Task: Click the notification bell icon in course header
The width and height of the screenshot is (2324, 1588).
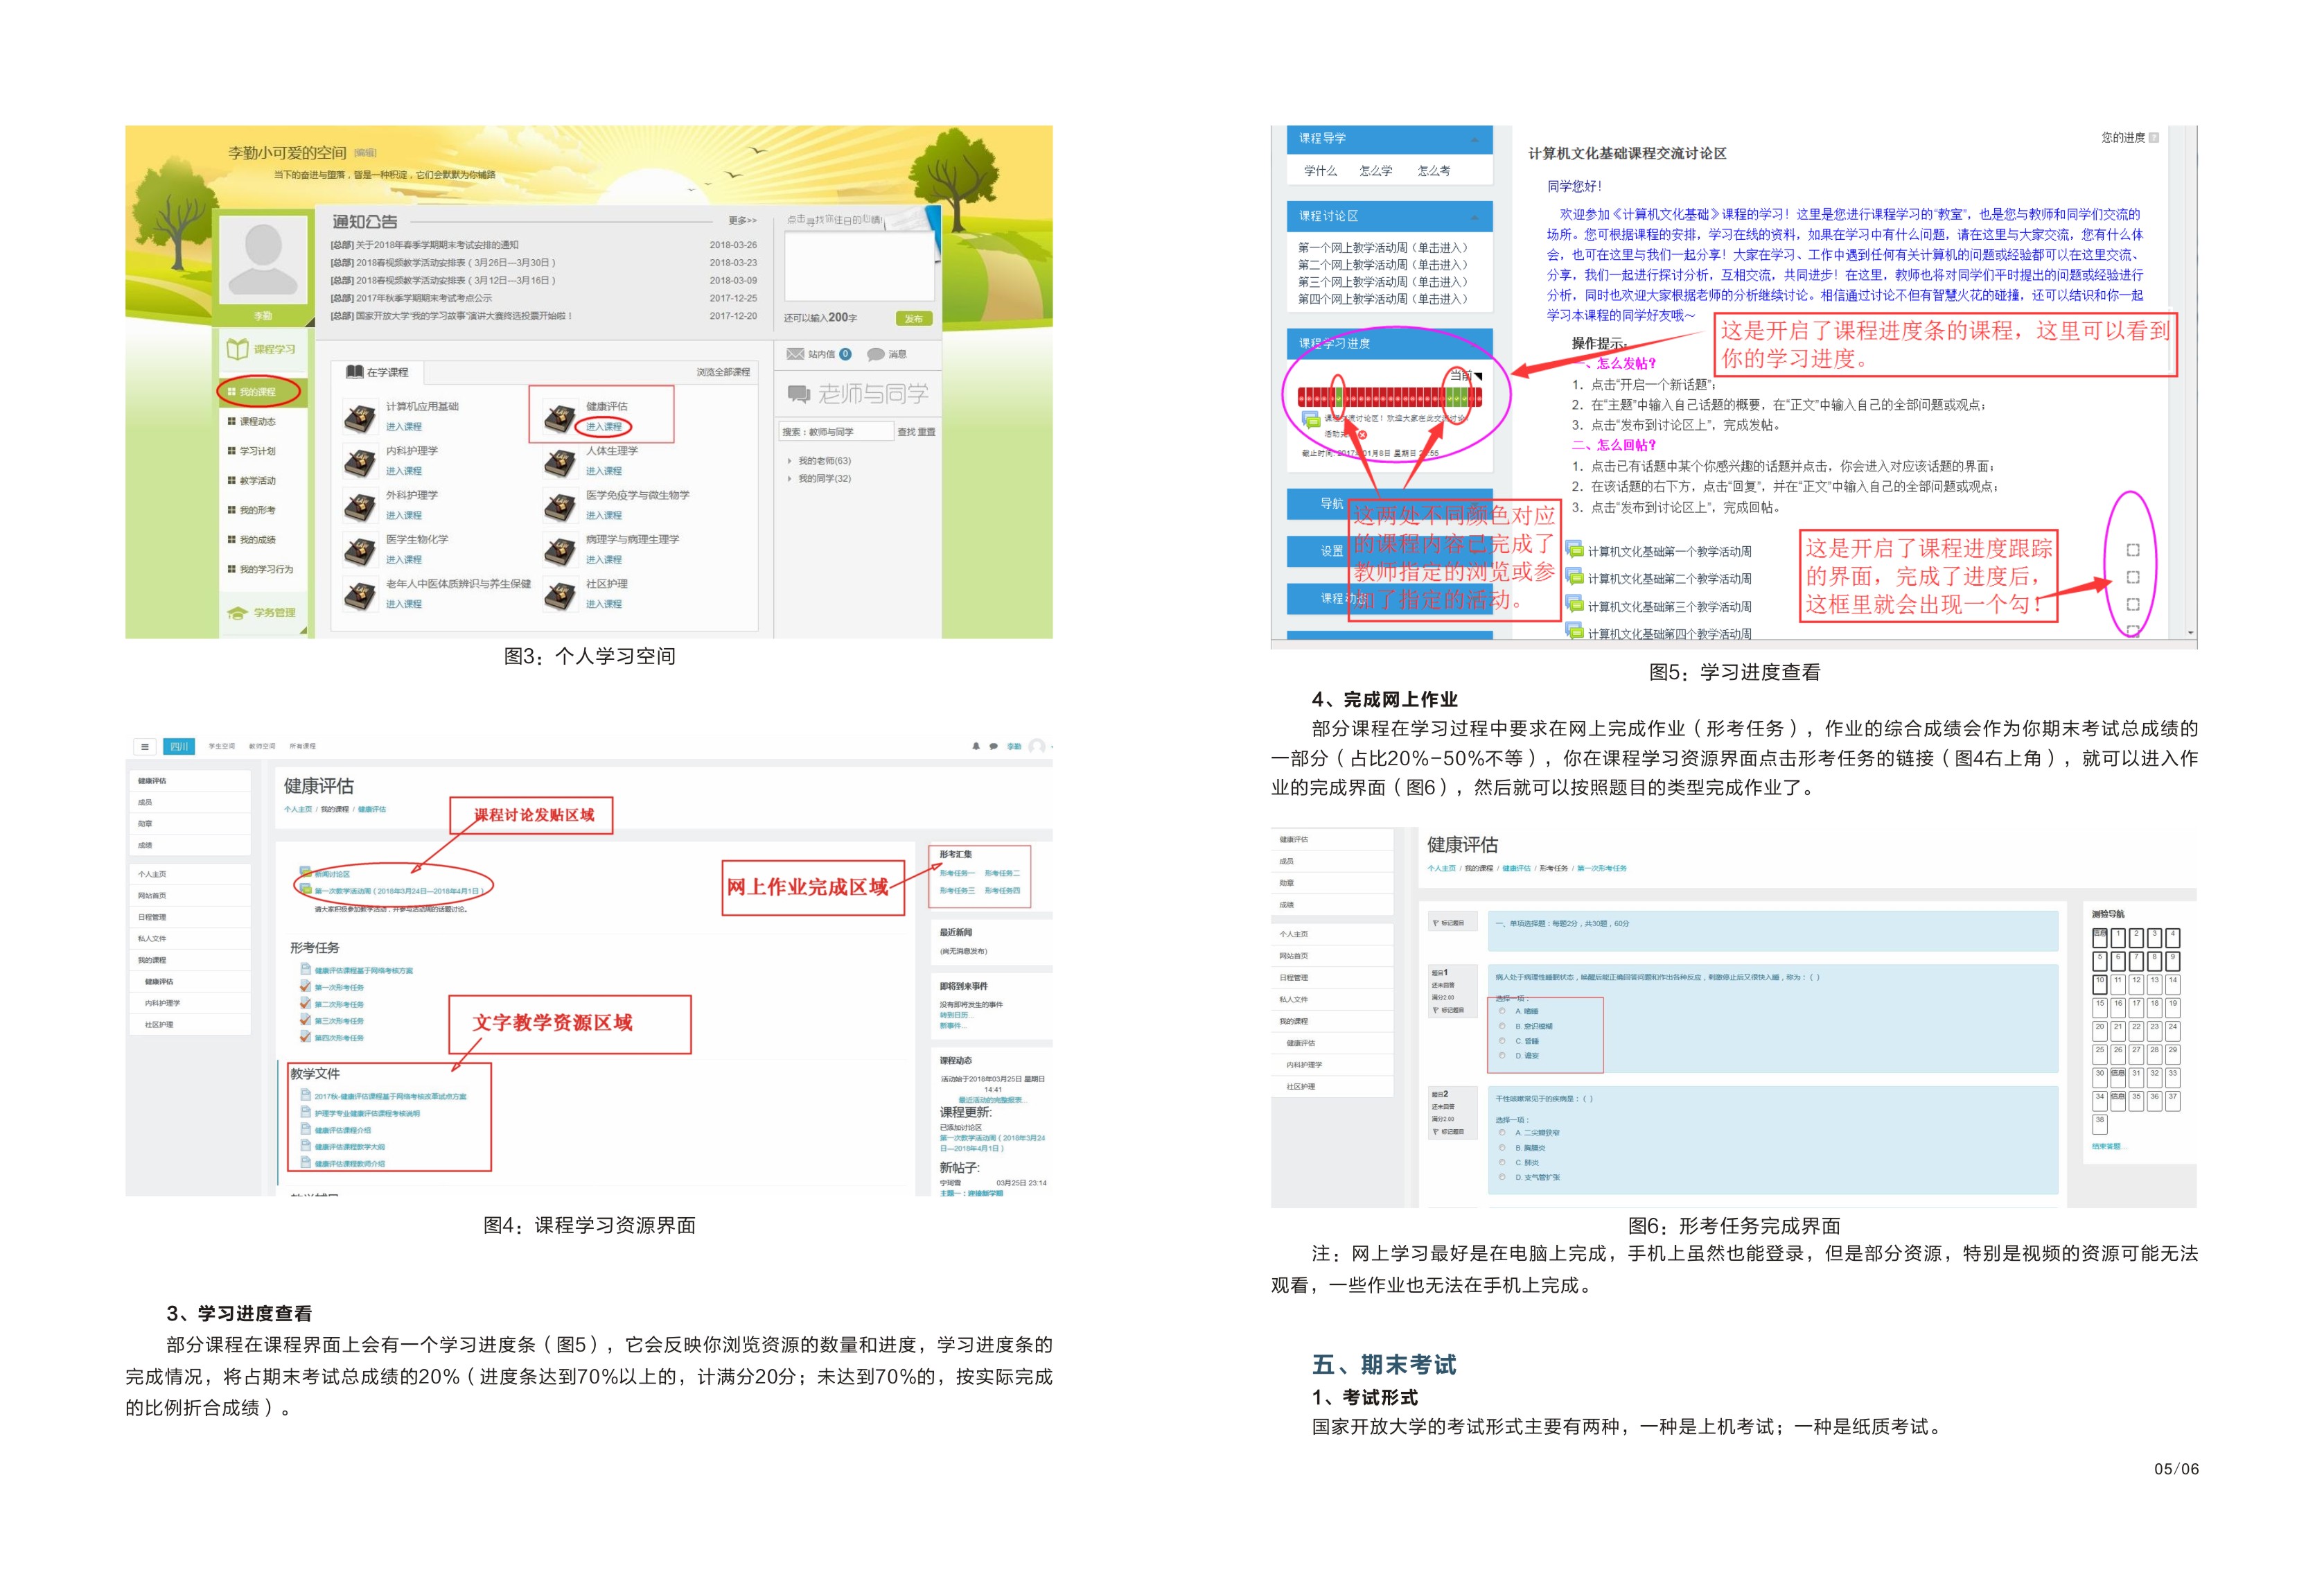Action: coord(976,747)
